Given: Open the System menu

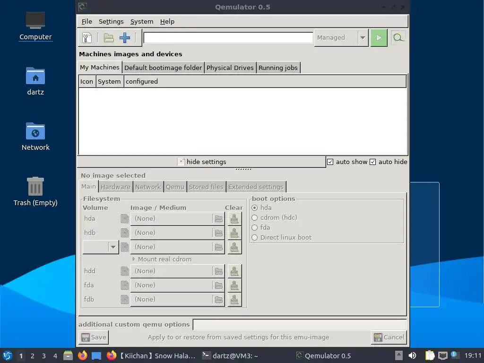Looking at the screenshot, I should [x=142, y=22].
